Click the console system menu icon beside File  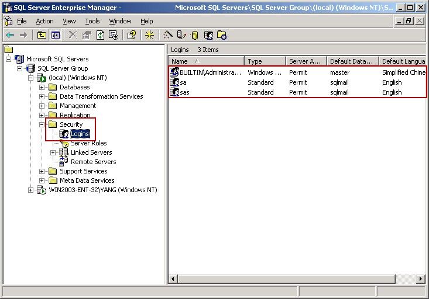click(x=8, y=21)
